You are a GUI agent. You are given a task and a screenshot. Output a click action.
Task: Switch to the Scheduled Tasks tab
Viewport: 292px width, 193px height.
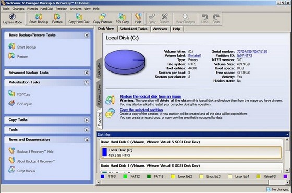pyautogui.click(x=133, y=29)
